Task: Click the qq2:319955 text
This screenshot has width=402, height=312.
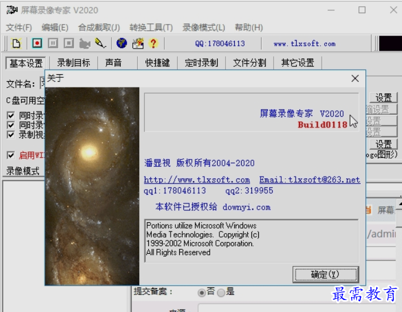Action: [249, 190]
